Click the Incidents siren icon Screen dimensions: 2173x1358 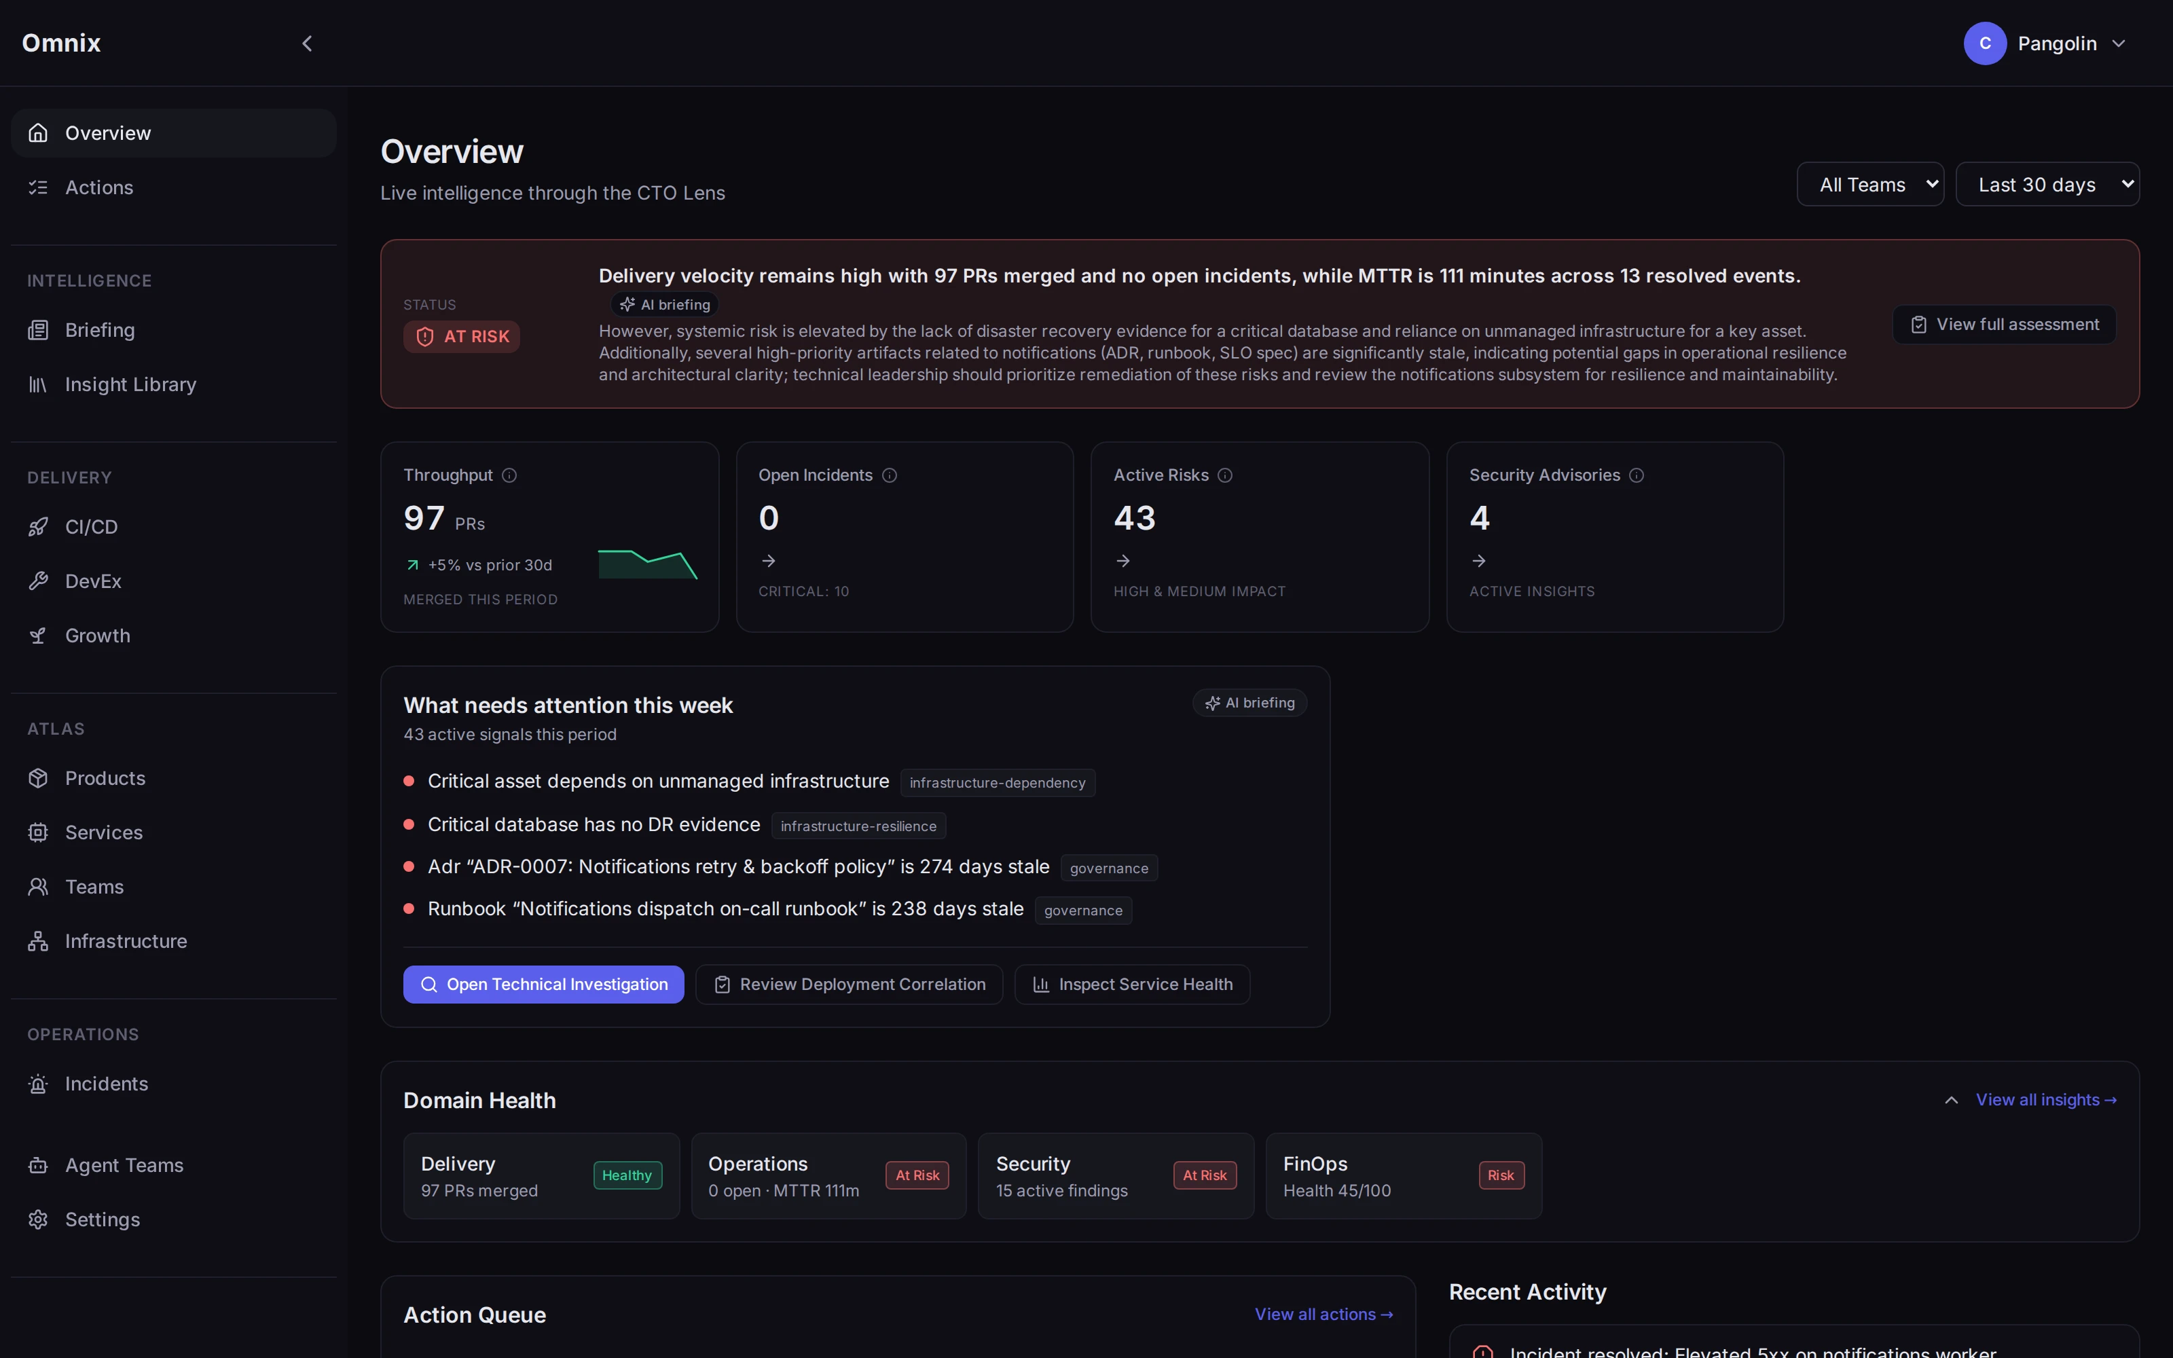(38, 1083)
